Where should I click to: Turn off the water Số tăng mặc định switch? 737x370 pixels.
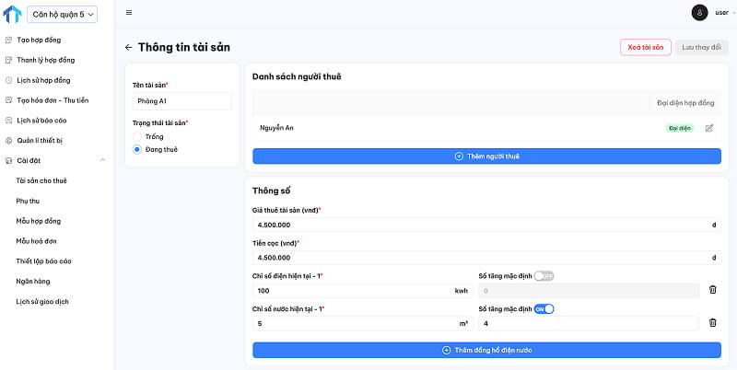pos(544,308)
